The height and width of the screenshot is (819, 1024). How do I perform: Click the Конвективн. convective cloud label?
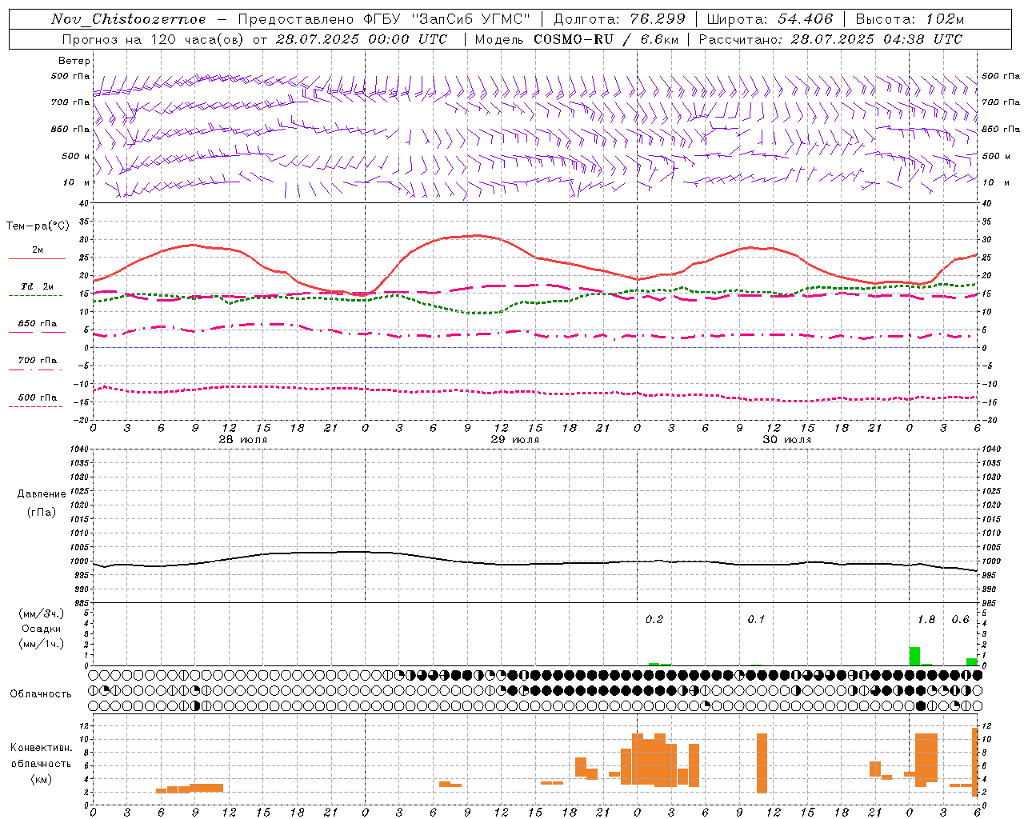pos(41,747)
